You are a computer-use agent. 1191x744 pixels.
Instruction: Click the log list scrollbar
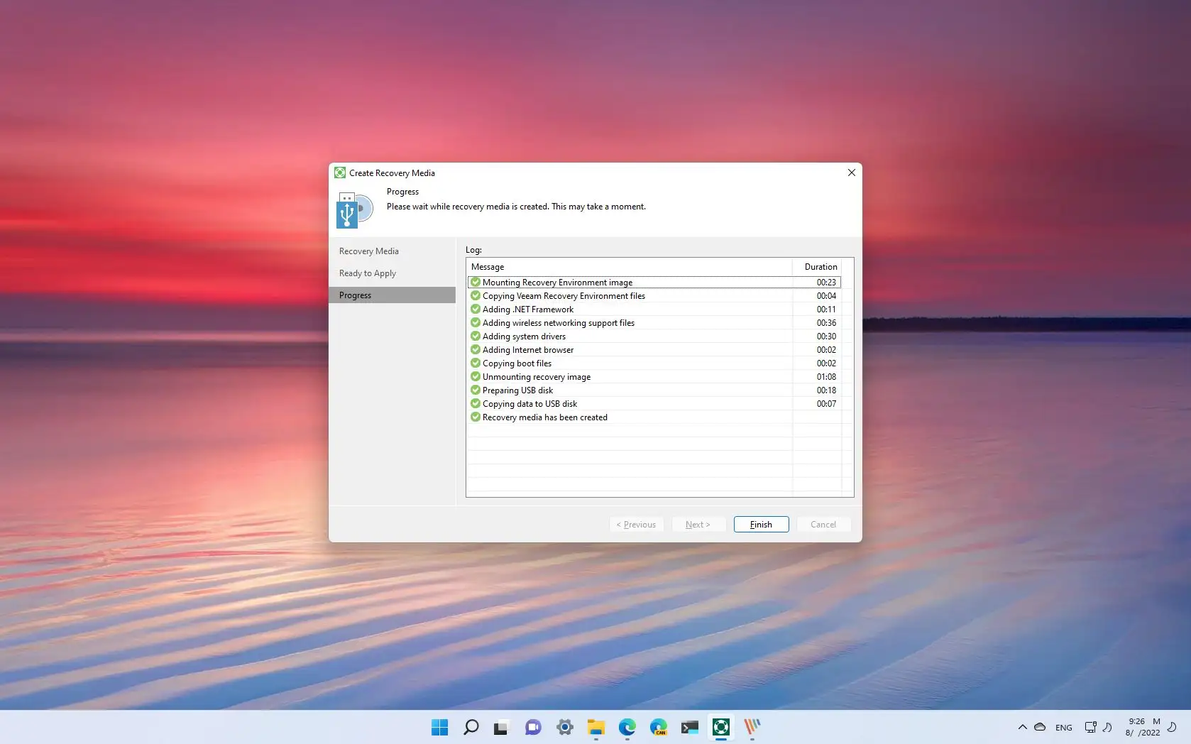tap(850, 376)
